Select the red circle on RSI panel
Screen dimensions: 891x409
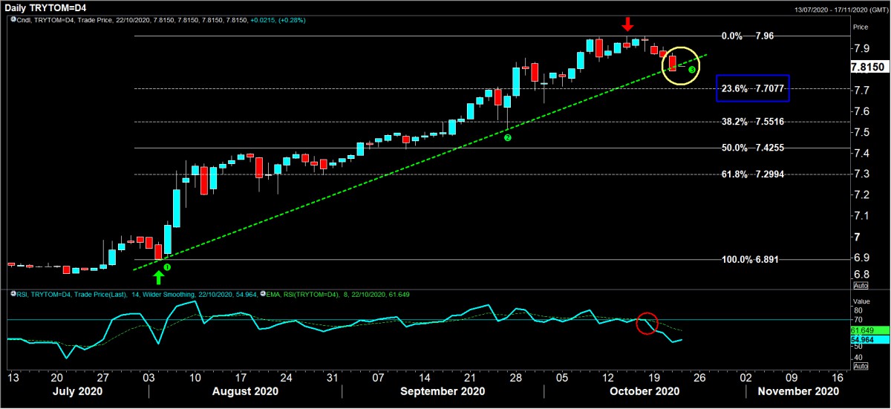pyautogui.click(x=647, y=324)
